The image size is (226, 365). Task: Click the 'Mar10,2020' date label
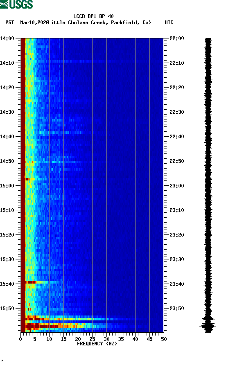[34, 23]
